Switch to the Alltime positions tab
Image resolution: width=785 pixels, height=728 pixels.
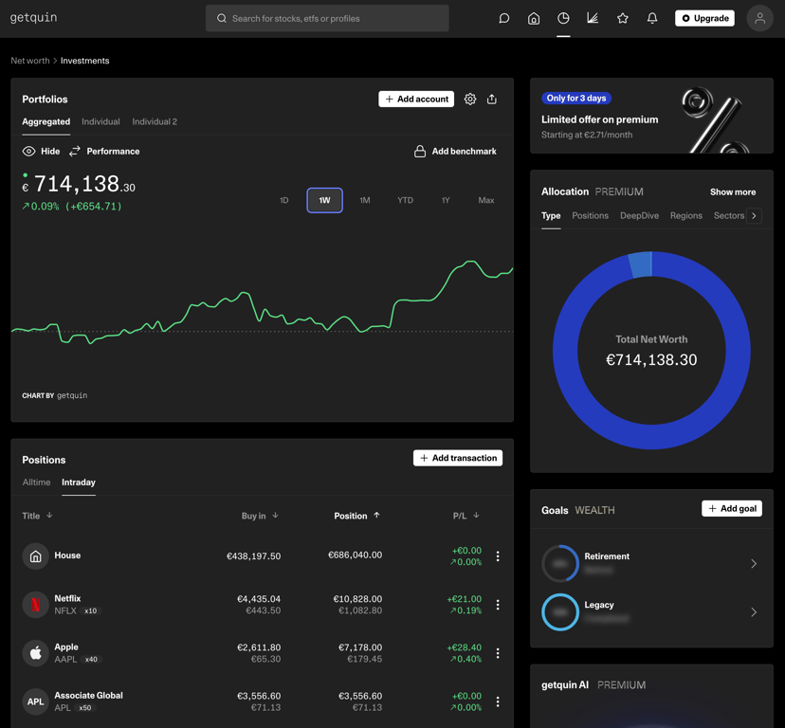37,482
